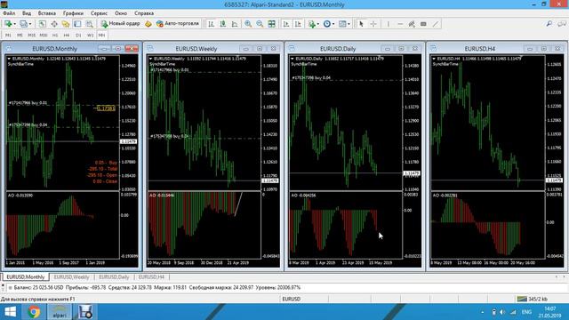Switch timeframe to H4
569x320 pixels.
point(67,36)
